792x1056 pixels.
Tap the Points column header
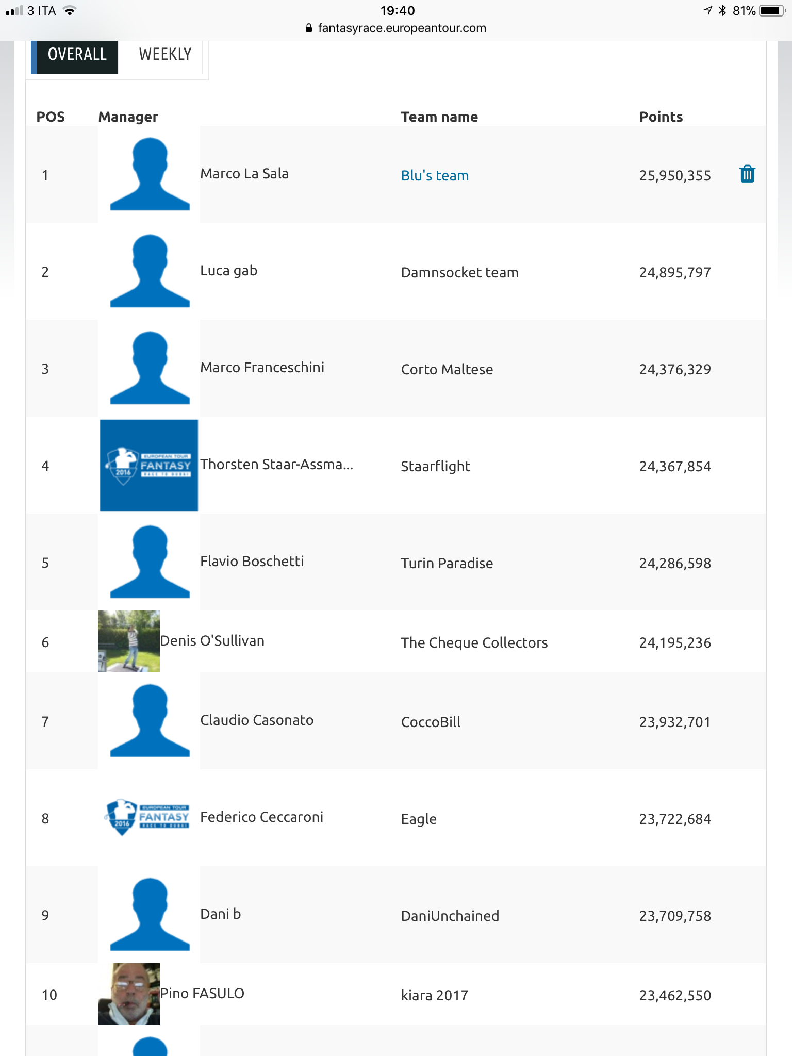point(661,117)
